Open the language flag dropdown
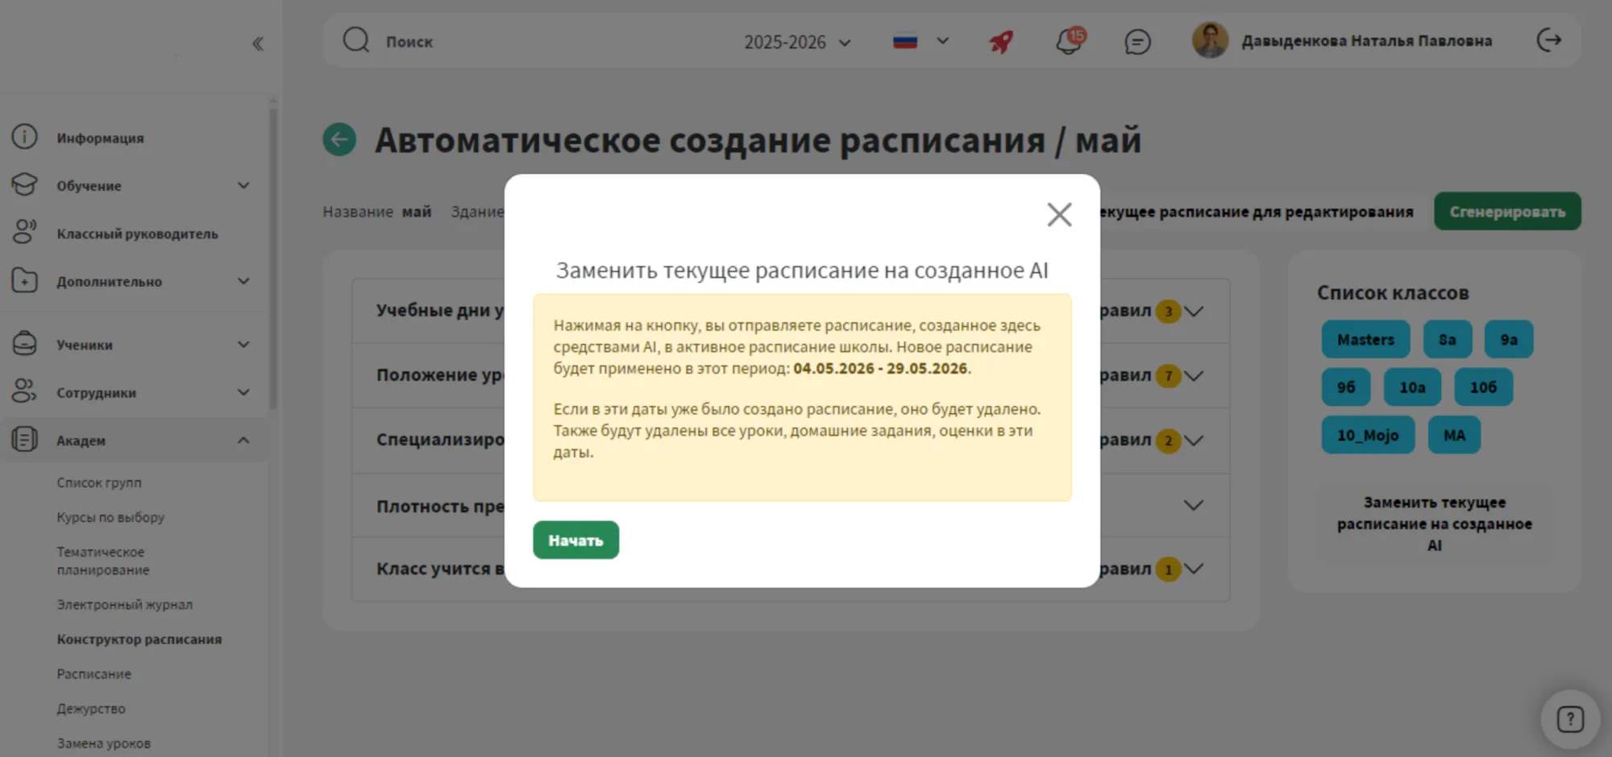 [920, 41]
